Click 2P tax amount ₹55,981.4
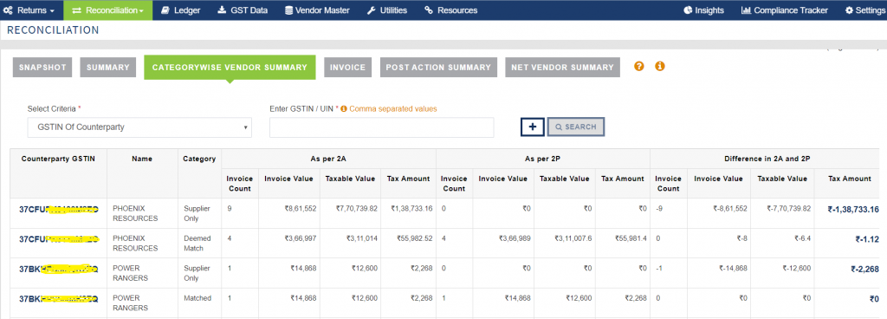 click(x=631, y=238)
